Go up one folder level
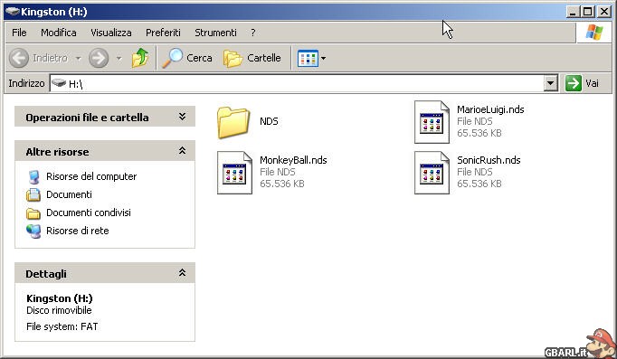This screenshot has height=359, width=617. point(140,58)
